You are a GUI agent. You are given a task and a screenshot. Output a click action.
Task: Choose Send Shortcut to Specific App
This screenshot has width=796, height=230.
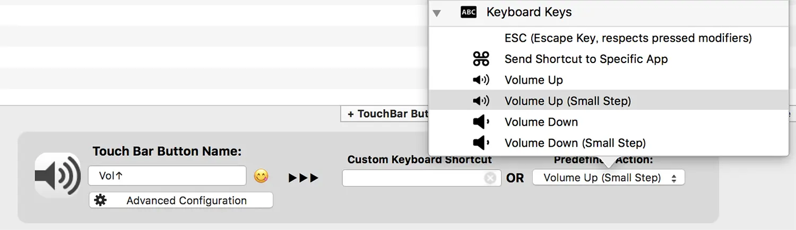(x=586, y=59)
